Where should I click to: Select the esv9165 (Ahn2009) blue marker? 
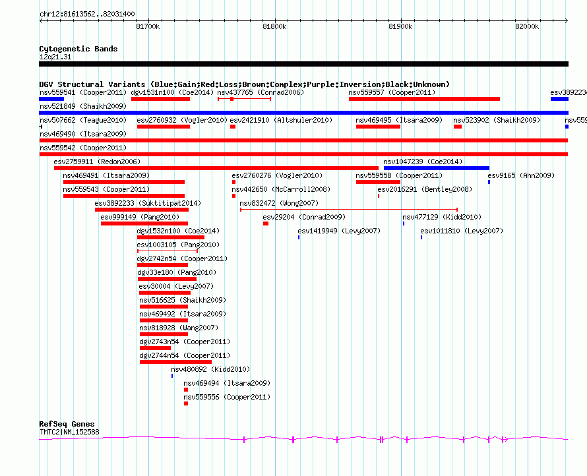[489, 182]
